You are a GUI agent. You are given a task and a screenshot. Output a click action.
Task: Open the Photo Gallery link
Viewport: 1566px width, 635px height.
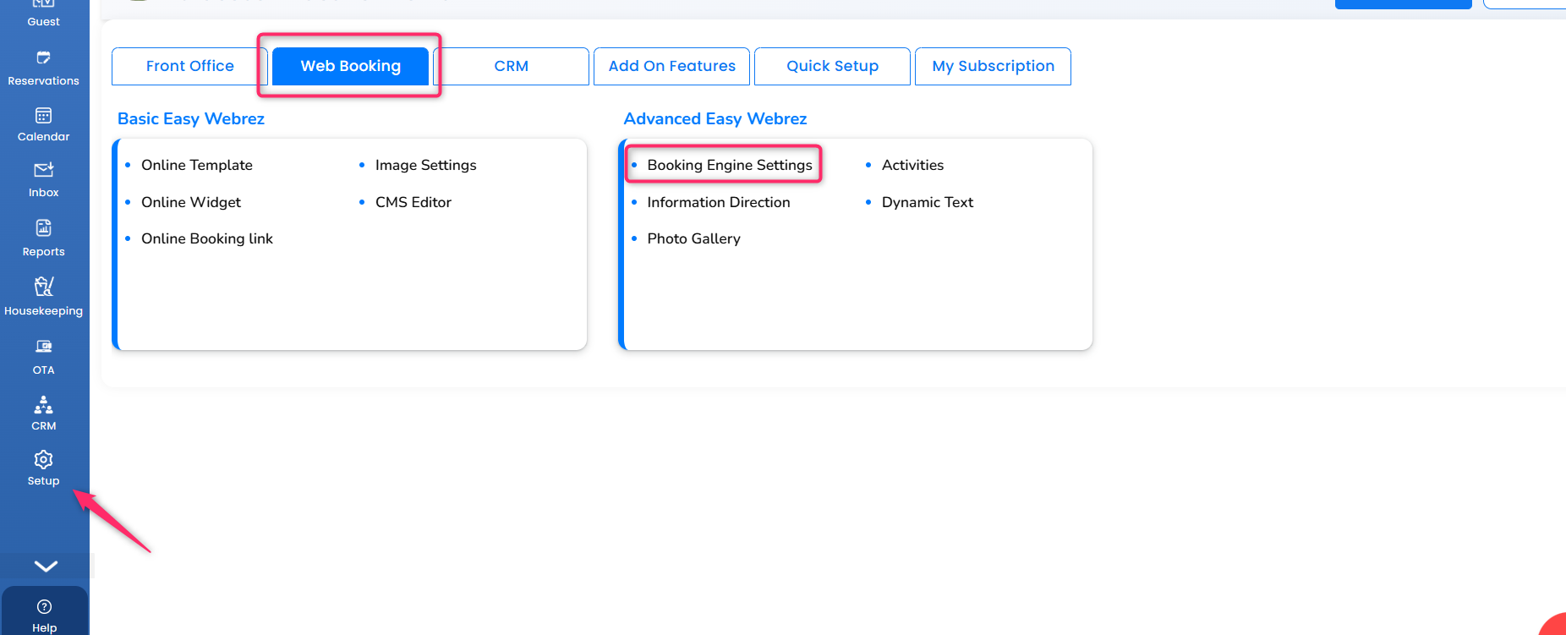[694, 238]
